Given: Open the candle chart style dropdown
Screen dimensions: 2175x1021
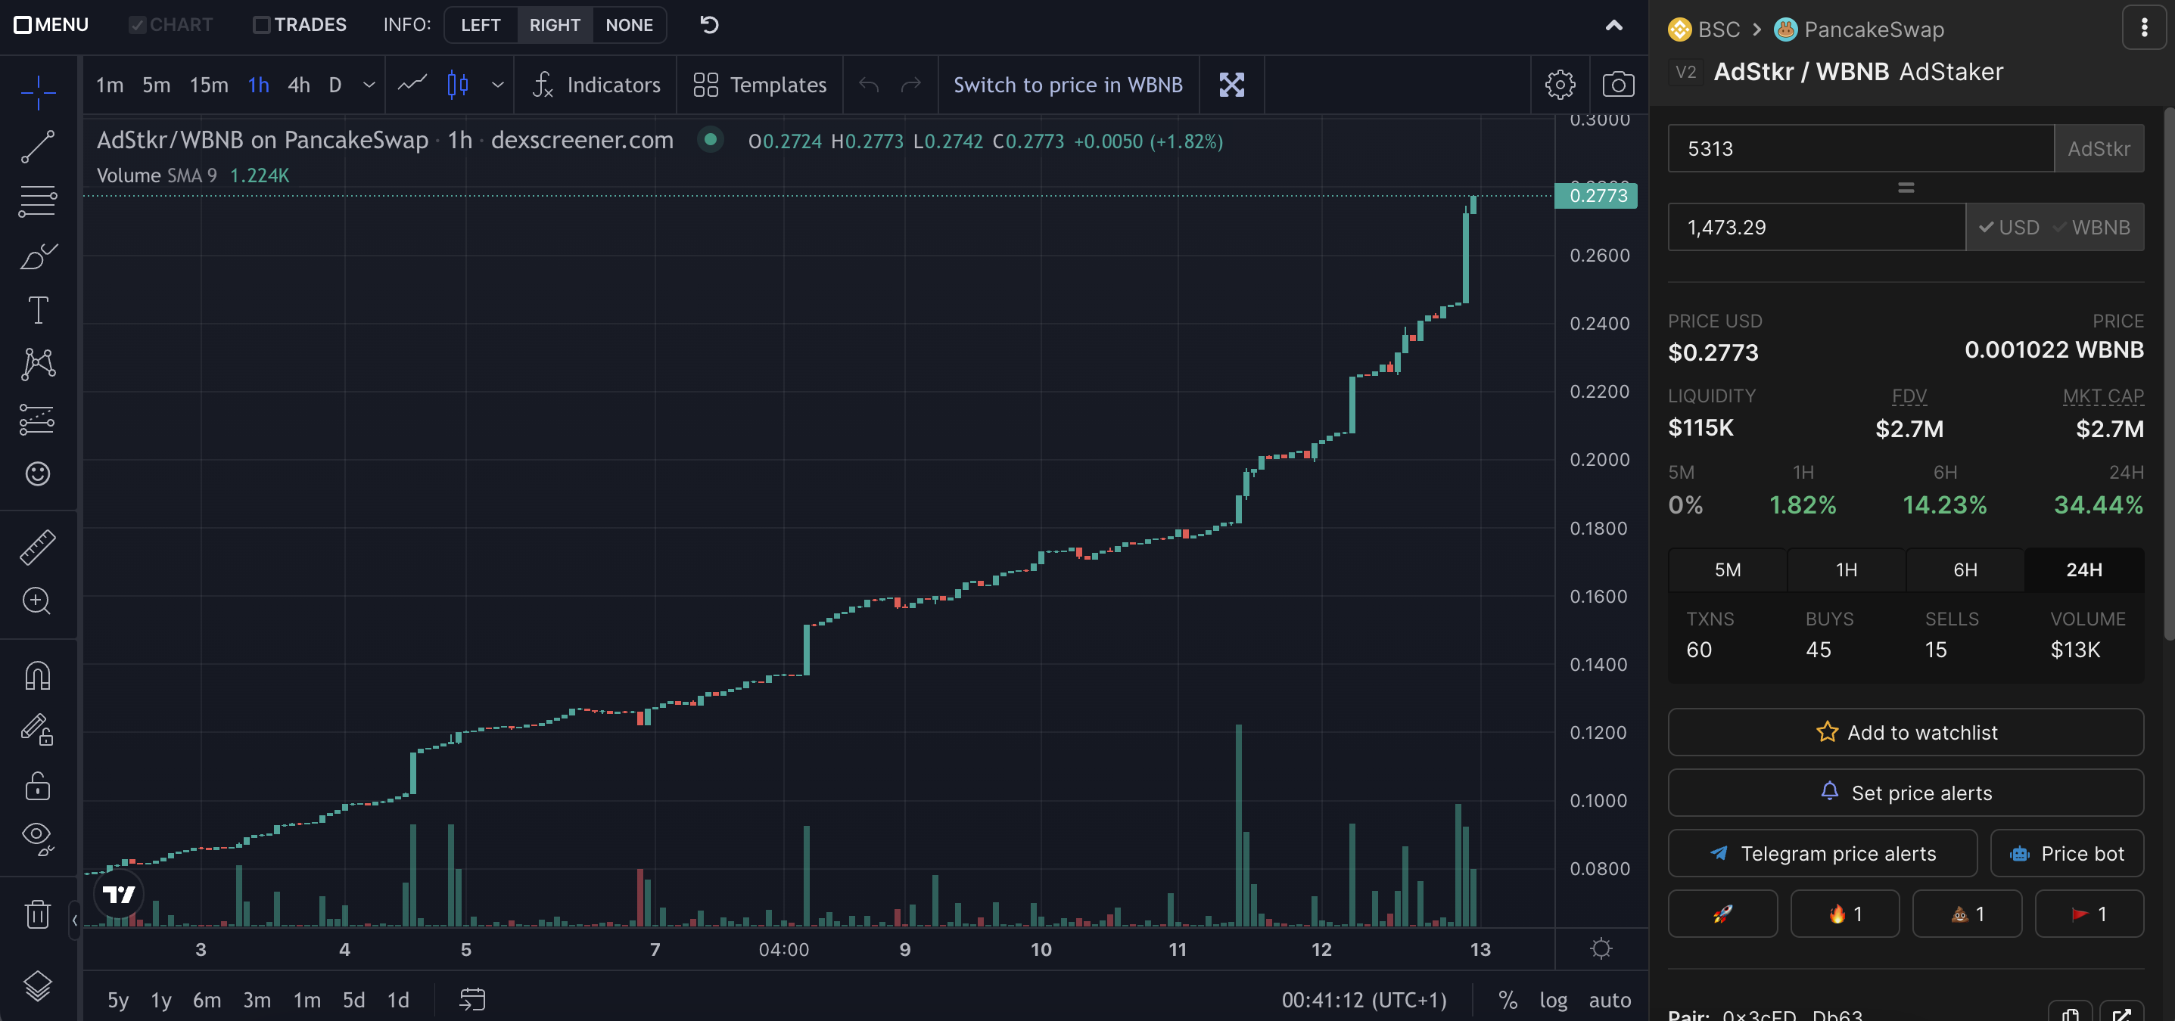Looking at the screenshot, I should click(497, 85).
